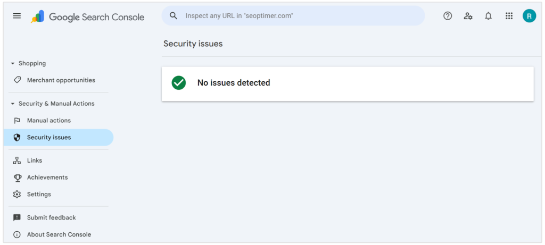Click the Google Search Console logo

[x=88, y=16]
